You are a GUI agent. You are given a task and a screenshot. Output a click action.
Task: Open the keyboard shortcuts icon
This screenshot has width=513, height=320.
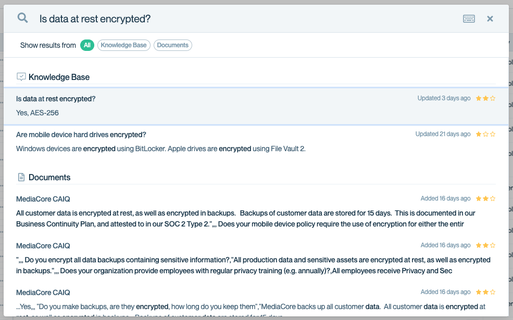coord(469,19)
